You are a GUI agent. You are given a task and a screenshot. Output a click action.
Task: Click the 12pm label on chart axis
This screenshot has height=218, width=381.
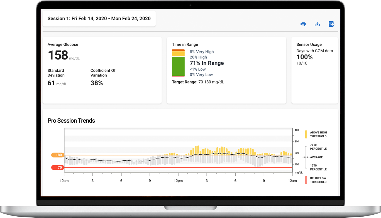click(x=178, y=181)
